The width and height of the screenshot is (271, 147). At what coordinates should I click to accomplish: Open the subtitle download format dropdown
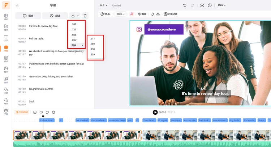point(74,16)
